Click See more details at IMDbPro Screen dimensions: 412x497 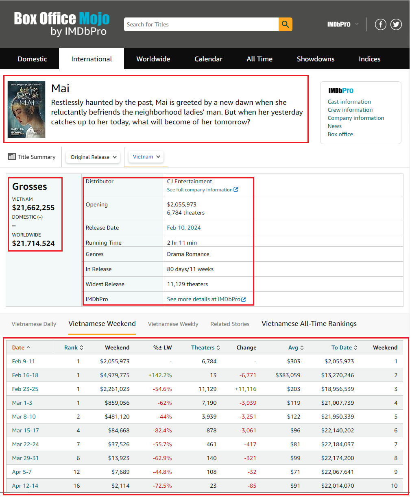tap(204, 299)
